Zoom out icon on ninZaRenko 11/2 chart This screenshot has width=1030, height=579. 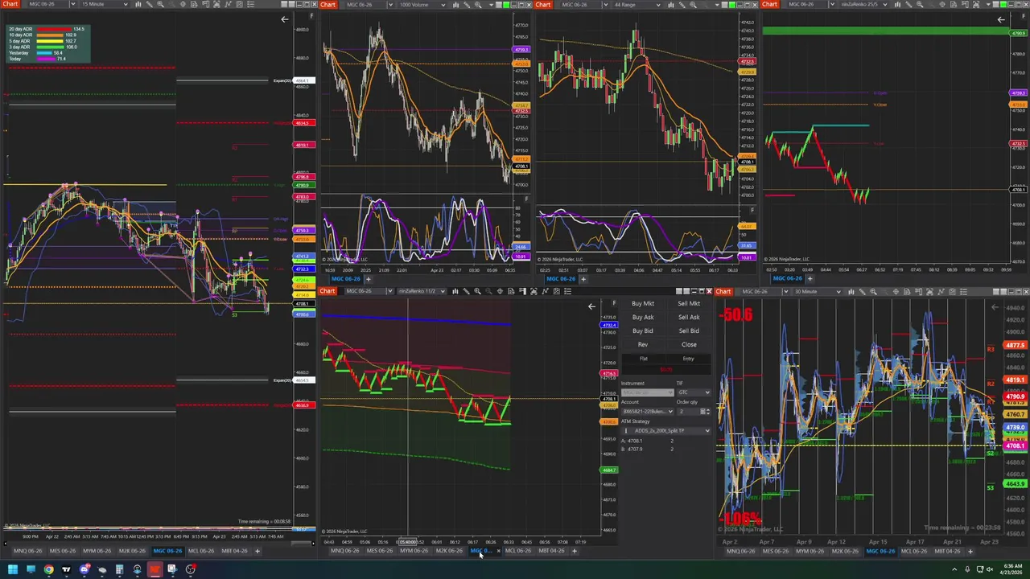(x=488, y=291)
